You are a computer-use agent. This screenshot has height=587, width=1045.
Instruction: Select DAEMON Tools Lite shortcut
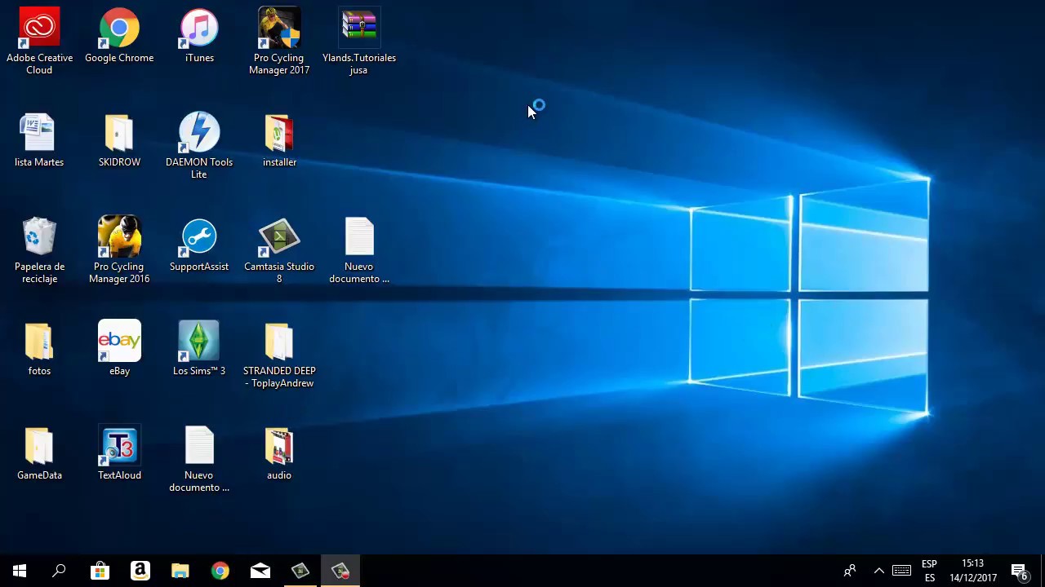(x=199, y=145)
